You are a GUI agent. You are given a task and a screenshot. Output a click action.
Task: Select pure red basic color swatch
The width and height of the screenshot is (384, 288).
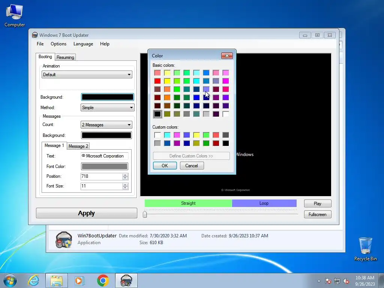(x=157, y=81)
